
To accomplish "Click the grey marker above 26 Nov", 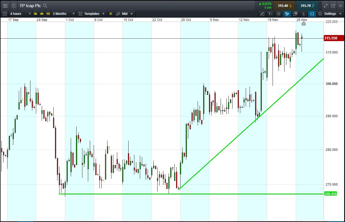I will click(x=304, y=24).
